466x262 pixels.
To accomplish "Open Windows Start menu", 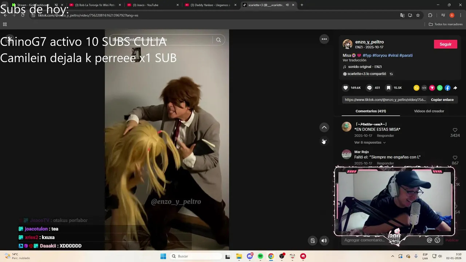I will tap(163, 256).
